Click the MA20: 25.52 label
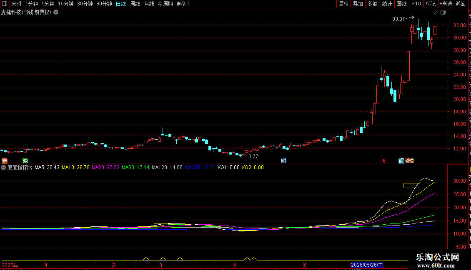Image resolution: width=471 pixels, height=270 pixels. [105, 167]
